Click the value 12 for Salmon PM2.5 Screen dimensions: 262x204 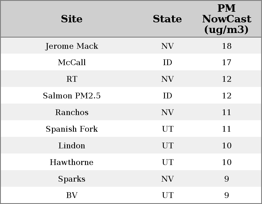tap(226, 96)
